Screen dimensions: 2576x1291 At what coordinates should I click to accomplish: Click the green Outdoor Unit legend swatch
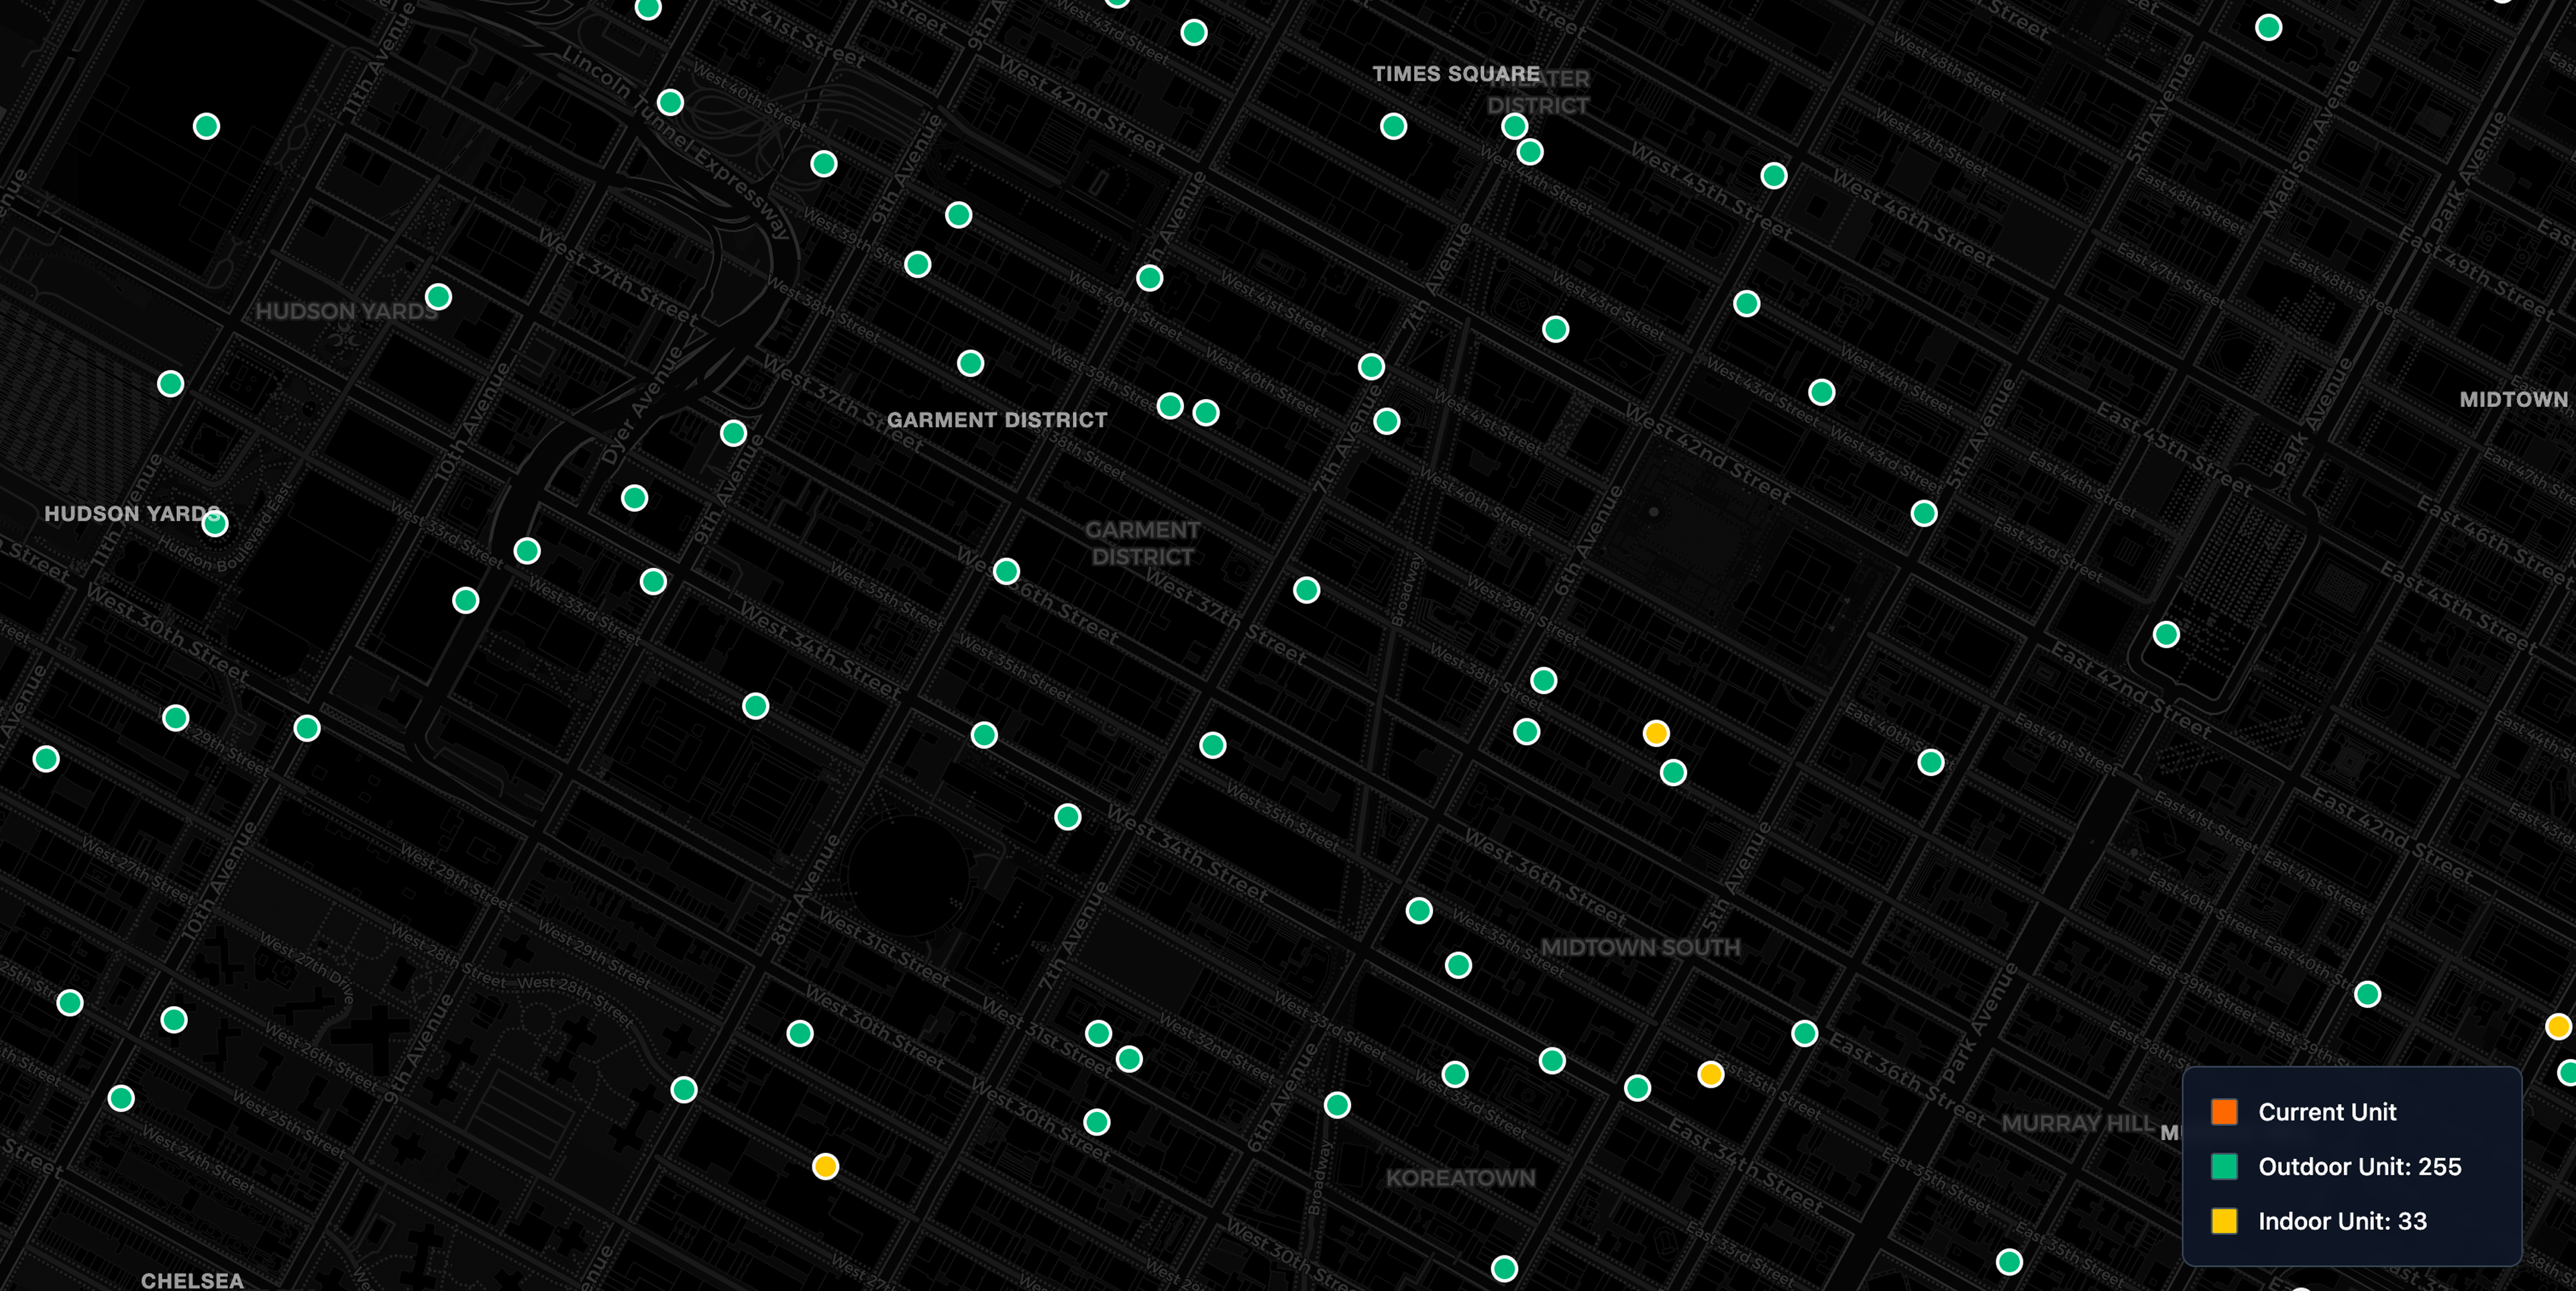coord(2224,1166)
